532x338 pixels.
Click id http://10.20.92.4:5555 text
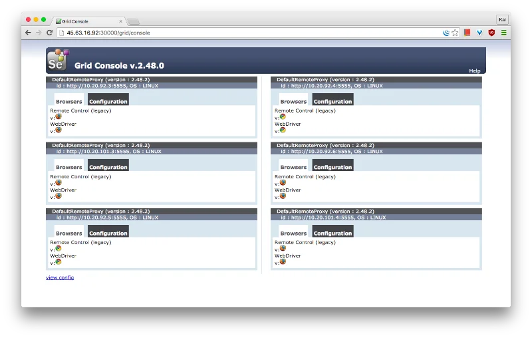tap(331, 86)
